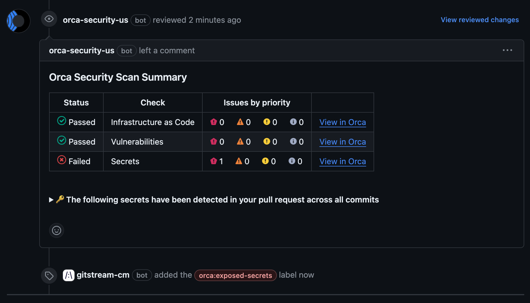Click the red critical priority icon showing 1

tap(214, 161)
